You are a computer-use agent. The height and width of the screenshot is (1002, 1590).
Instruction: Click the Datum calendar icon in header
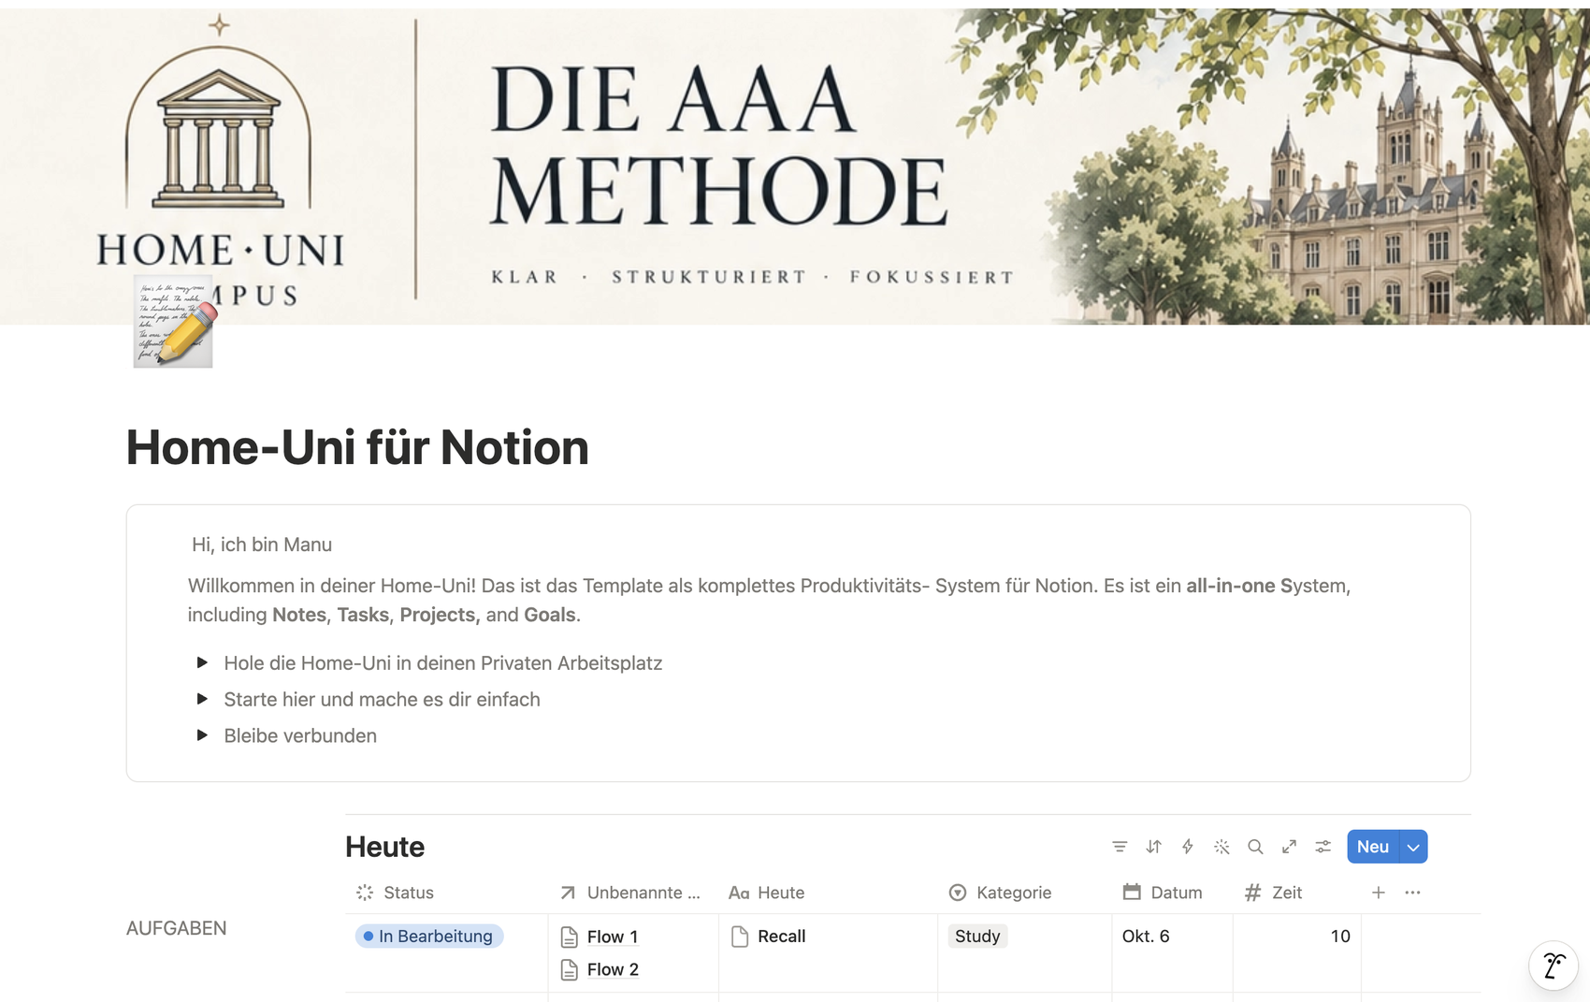[x=1132, y=892]
